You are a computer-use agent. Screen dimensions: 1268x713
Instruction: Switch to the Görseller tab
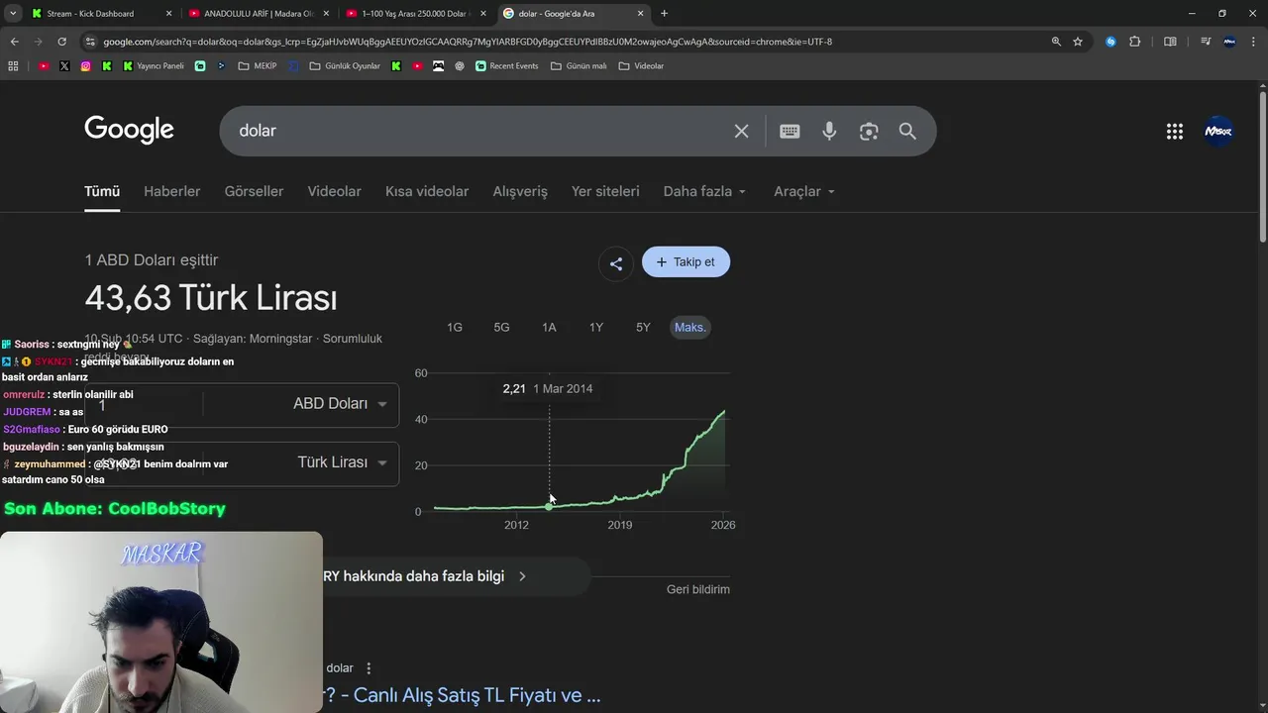(254, 191)
